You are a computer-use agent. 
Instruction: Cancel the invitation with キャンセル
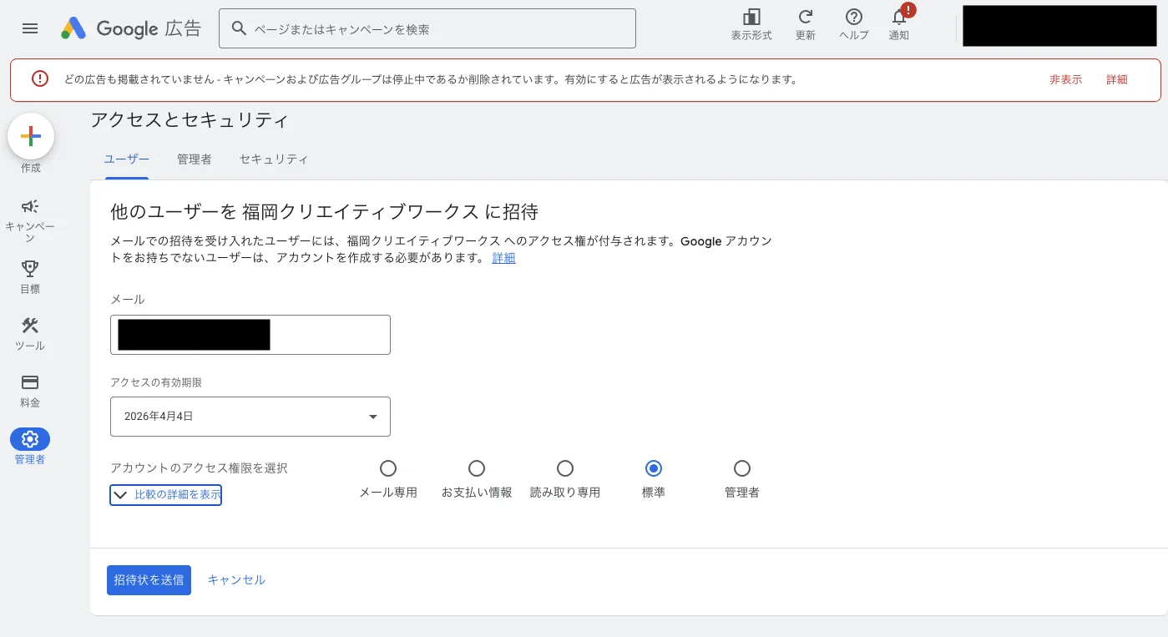tap(236, 579)
